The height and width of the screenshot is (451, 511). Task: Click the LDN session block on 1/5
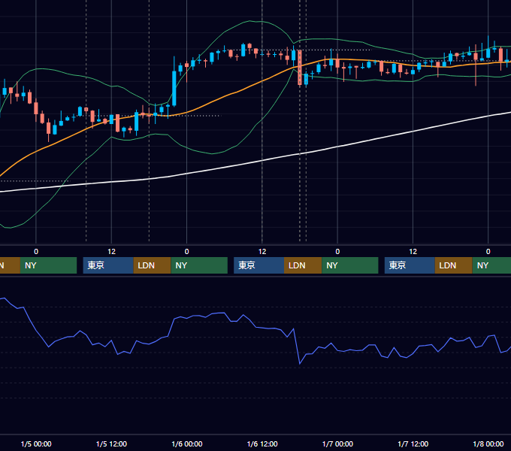click(x=153, y=265)
